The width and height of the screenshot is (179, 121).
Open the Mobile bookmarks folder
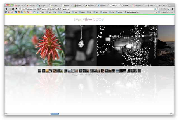coord(119,12)
